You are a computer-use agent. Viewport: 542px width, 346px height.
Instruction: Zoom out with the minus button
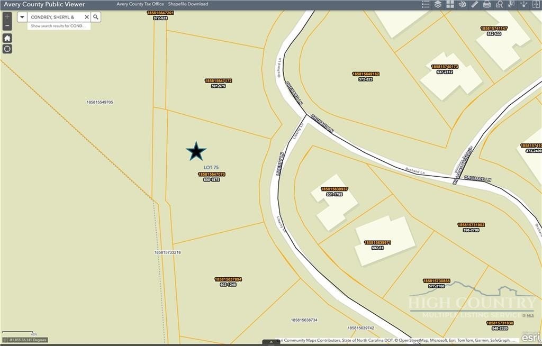click(7, 25)
